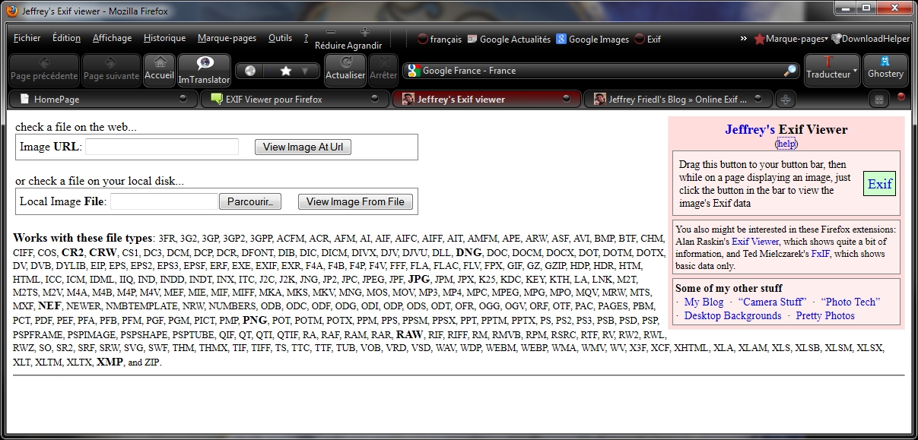The image size is (918, 440).
Task: Close the EXIF Viewer pour Firefox tab
Action: click(375, 99)
